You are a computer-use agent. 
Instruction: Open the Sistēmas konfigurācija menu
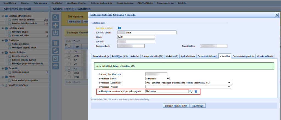(x=102, y=3)
